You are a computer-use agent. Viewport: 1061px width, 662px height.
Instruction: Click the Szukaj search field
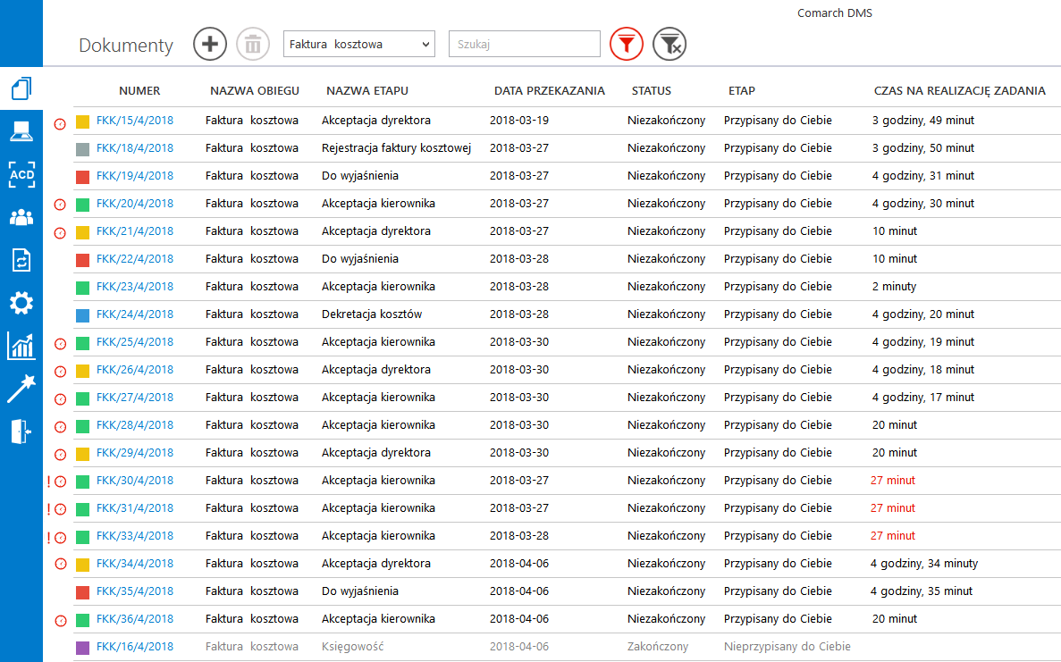(x=525, y=44)
